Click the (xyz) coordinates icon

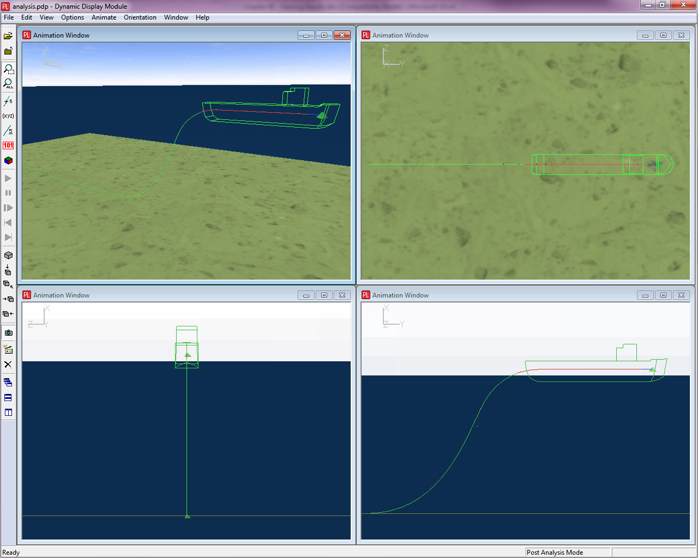pos(8,116)
